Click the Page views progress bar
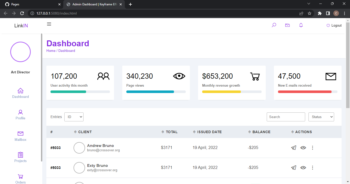The height and width of the screenshot is (184, 350). (156, 92)
